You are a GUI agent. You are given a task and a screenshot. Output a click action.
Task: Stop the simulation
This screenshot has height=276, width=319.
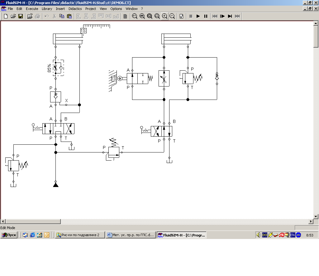[x=191, y=16]
